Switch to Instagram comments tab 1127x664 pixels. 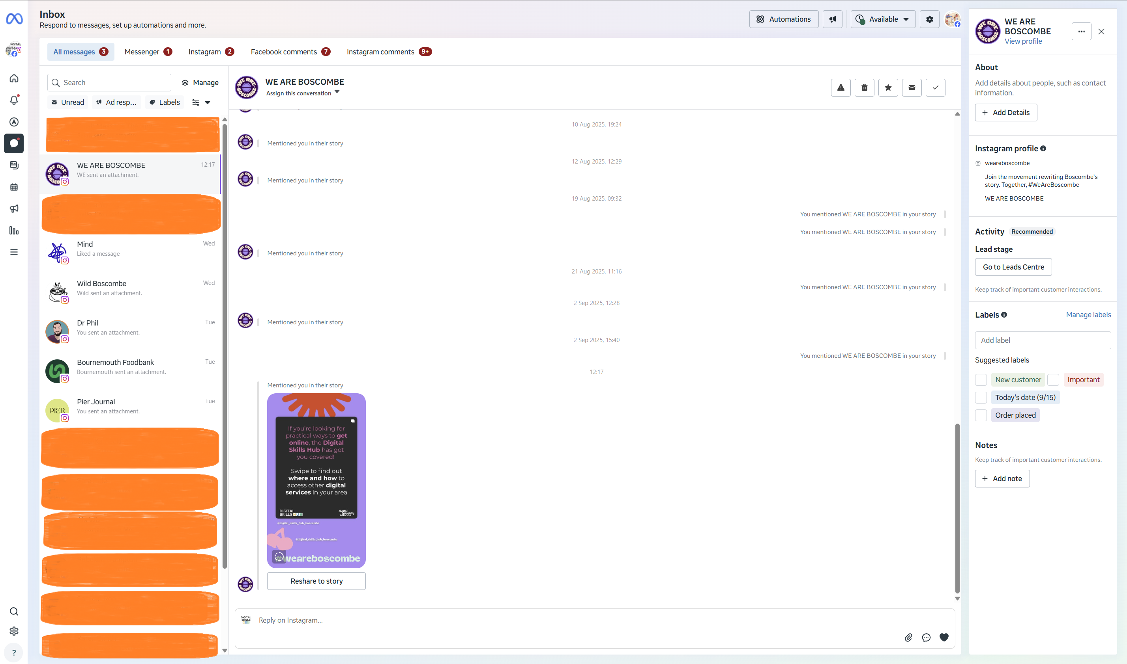[x=389, y=52]
